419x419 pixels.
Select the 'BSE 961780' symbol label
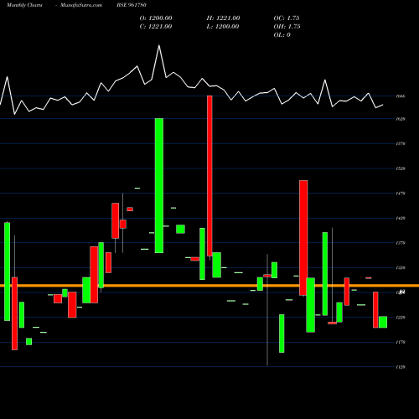tap(132, 5)
